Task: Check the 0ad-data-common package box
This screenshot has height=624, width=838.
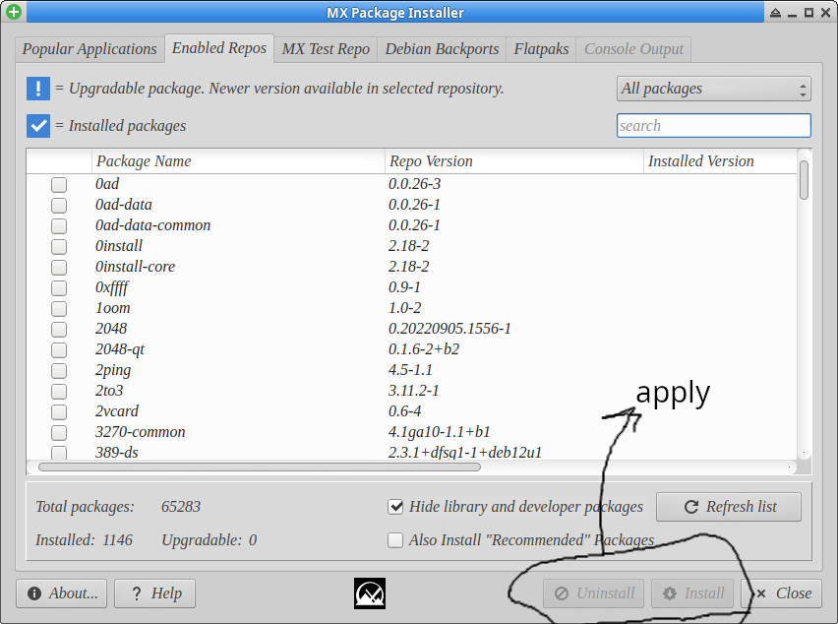Action: [59, 225]
